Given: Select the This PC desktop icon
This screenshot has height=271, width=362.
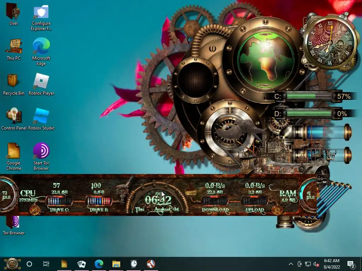Looking at the screenshot, I should coord(13,49).
